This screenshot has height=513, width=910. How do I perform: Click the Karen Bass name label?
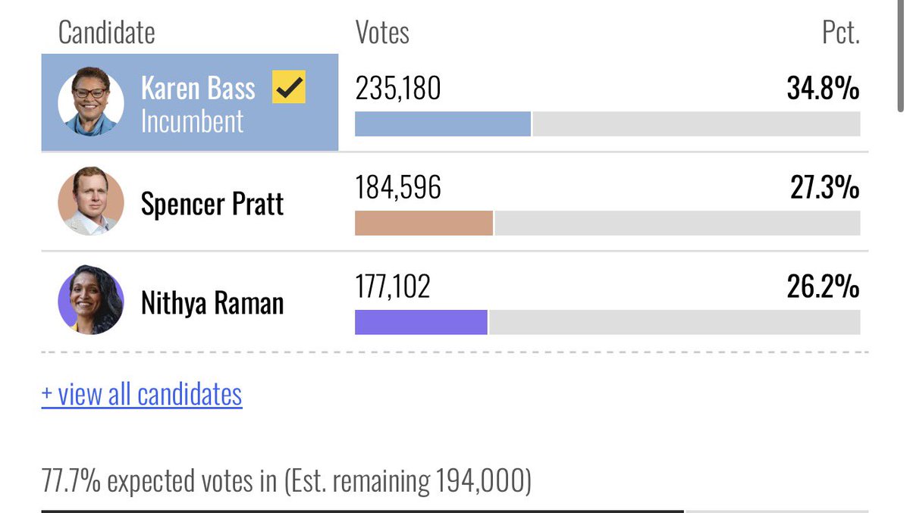(x=199, y=89)
